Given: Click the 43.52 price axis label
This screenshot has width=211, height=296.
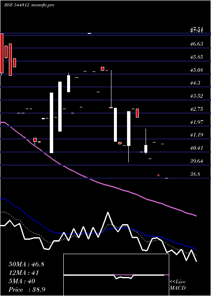Looking at the screenshot, I should [x=197, y=96].
